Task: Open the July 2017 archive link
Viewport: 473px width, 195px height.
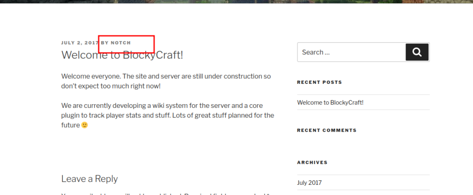Action: (x=309, y=183)
